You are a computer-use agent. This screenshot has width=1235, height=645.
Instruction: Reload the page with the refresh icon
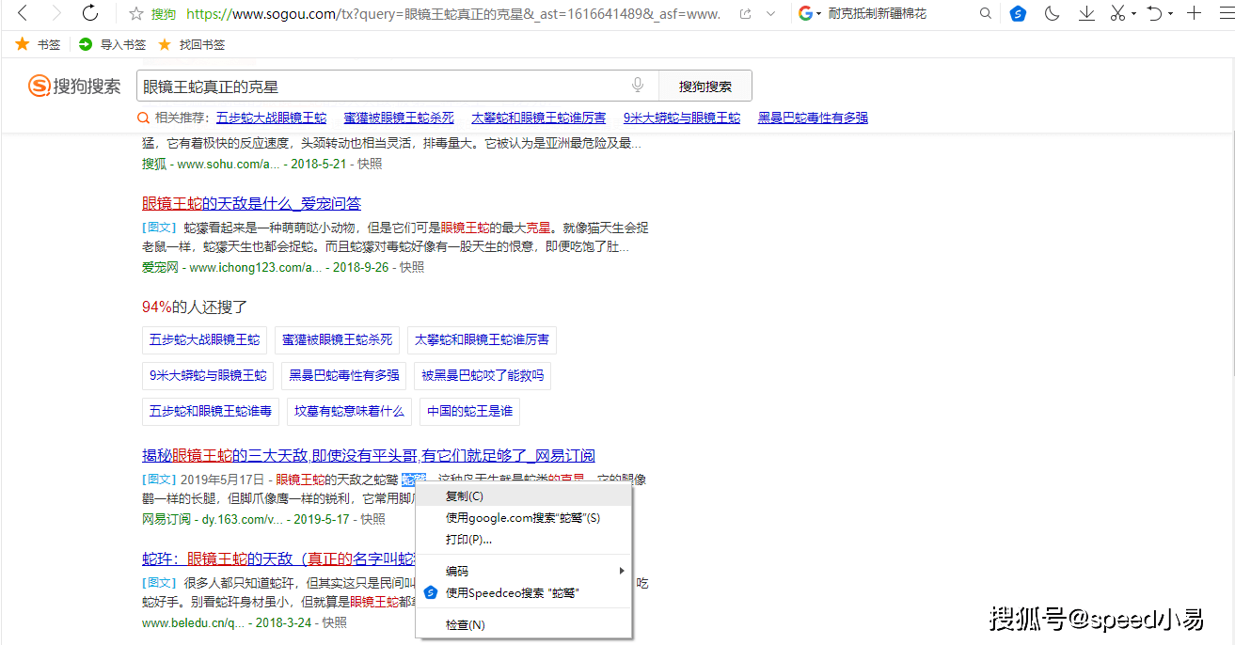[x=90, y=13]
